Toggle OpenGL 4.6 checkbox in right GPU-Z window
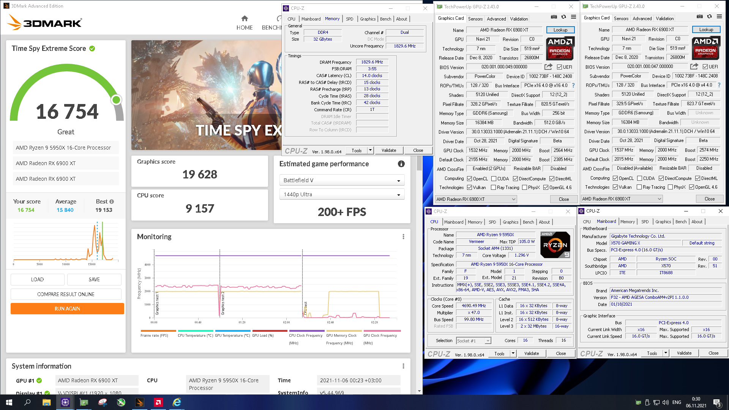 691,187
